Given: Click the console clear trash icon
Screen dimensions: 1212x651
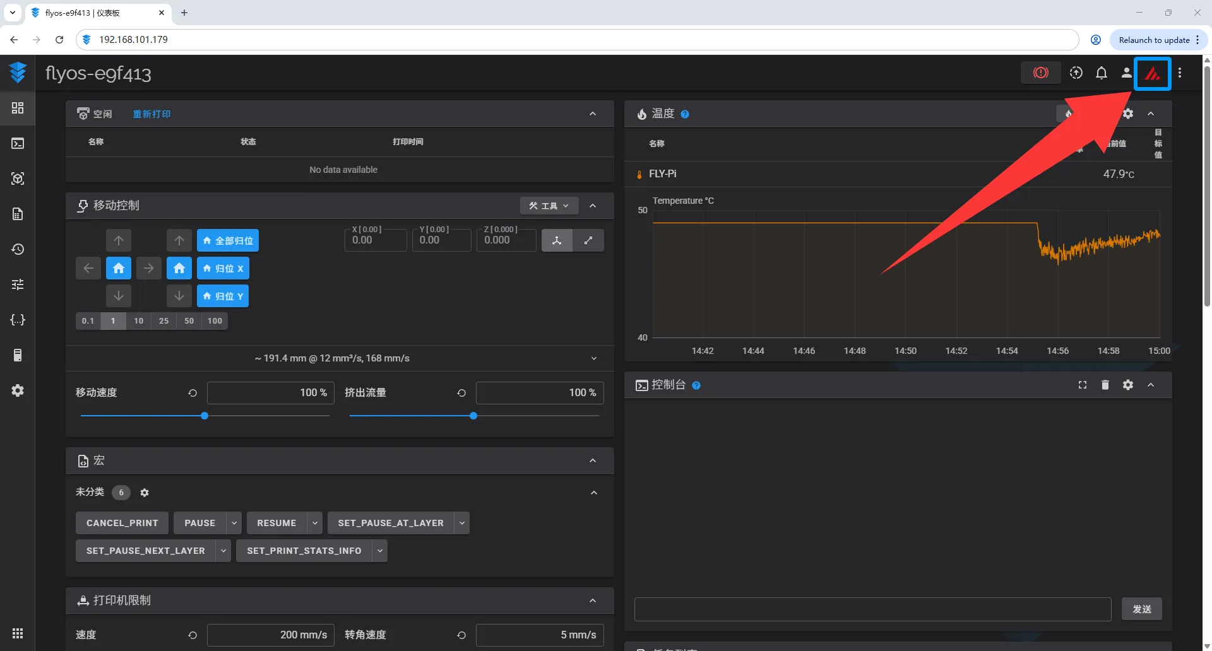Looking at the screenshot, I should pyautogui.click(x=1105, y=385).
